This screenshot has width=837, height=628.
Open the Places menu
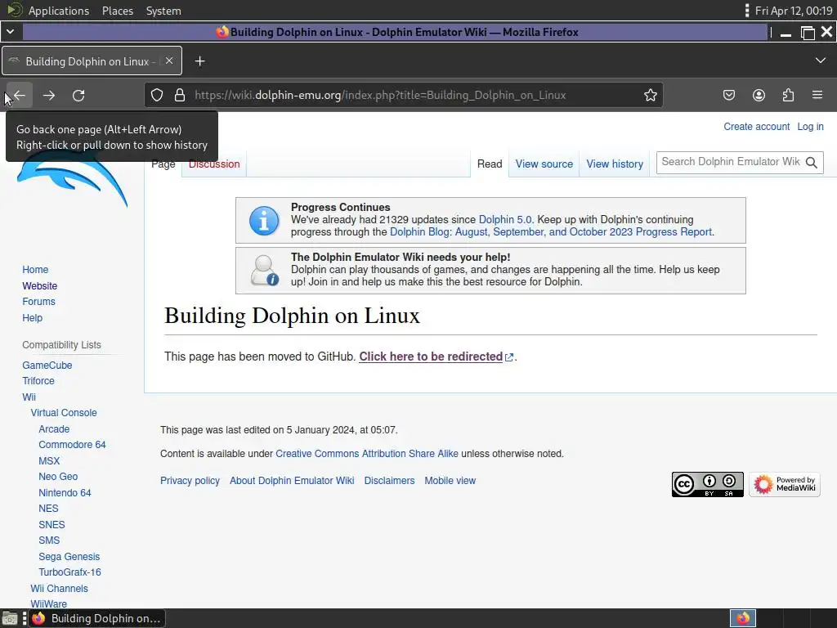[118, 11]
